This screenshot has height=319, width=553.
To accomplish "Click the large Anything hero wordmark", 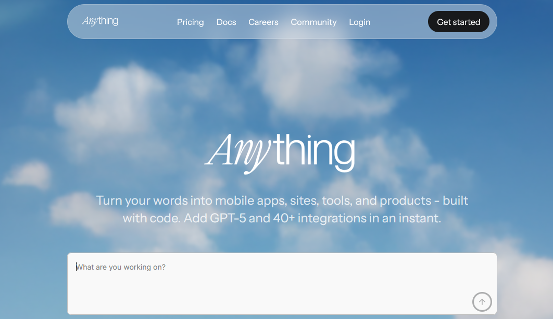I will pyautogui.click(x=280, y=153).
